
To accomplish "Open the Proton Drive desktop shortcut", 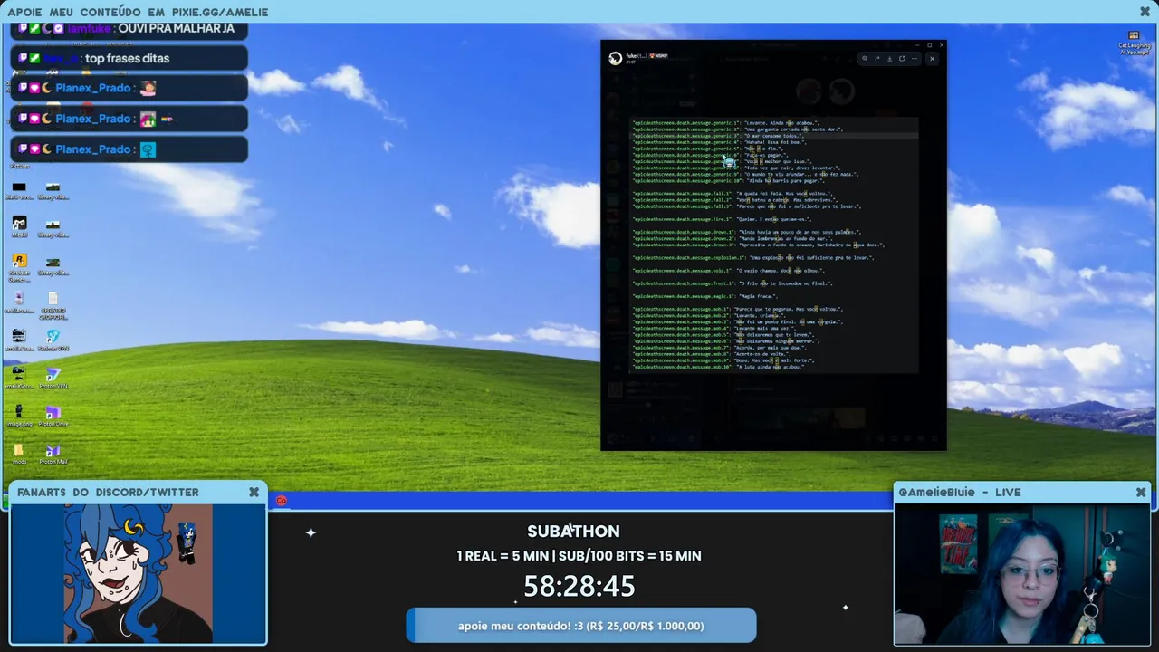I will [x=53, y=417].
